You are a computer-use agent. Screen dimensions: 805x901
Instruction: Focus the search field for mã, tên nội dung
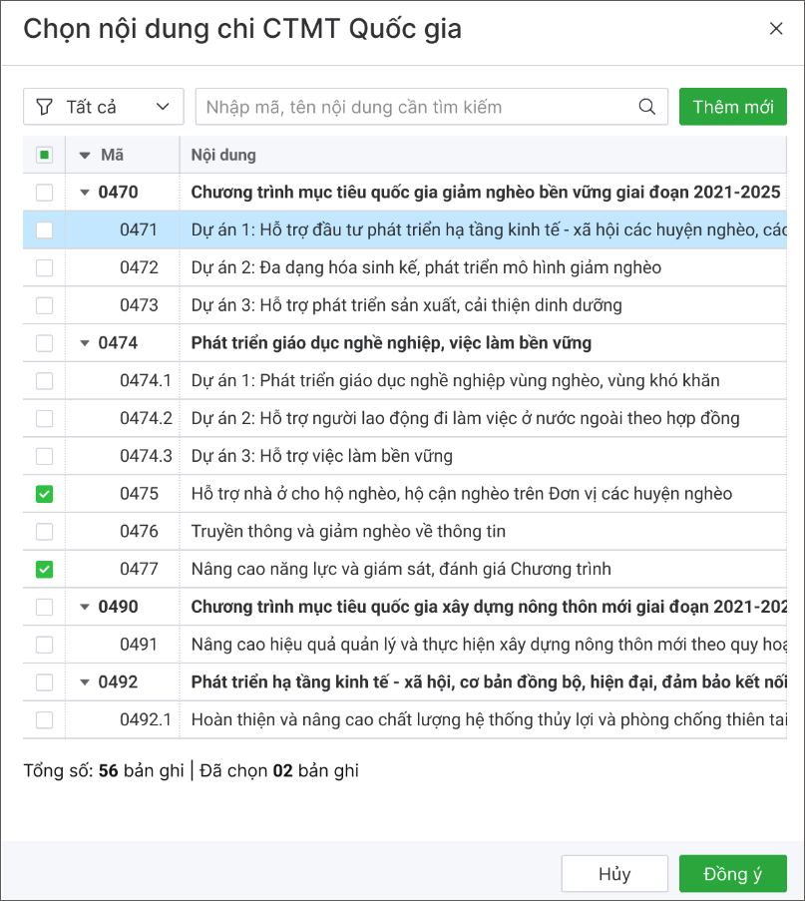click(x=414, y=107)
